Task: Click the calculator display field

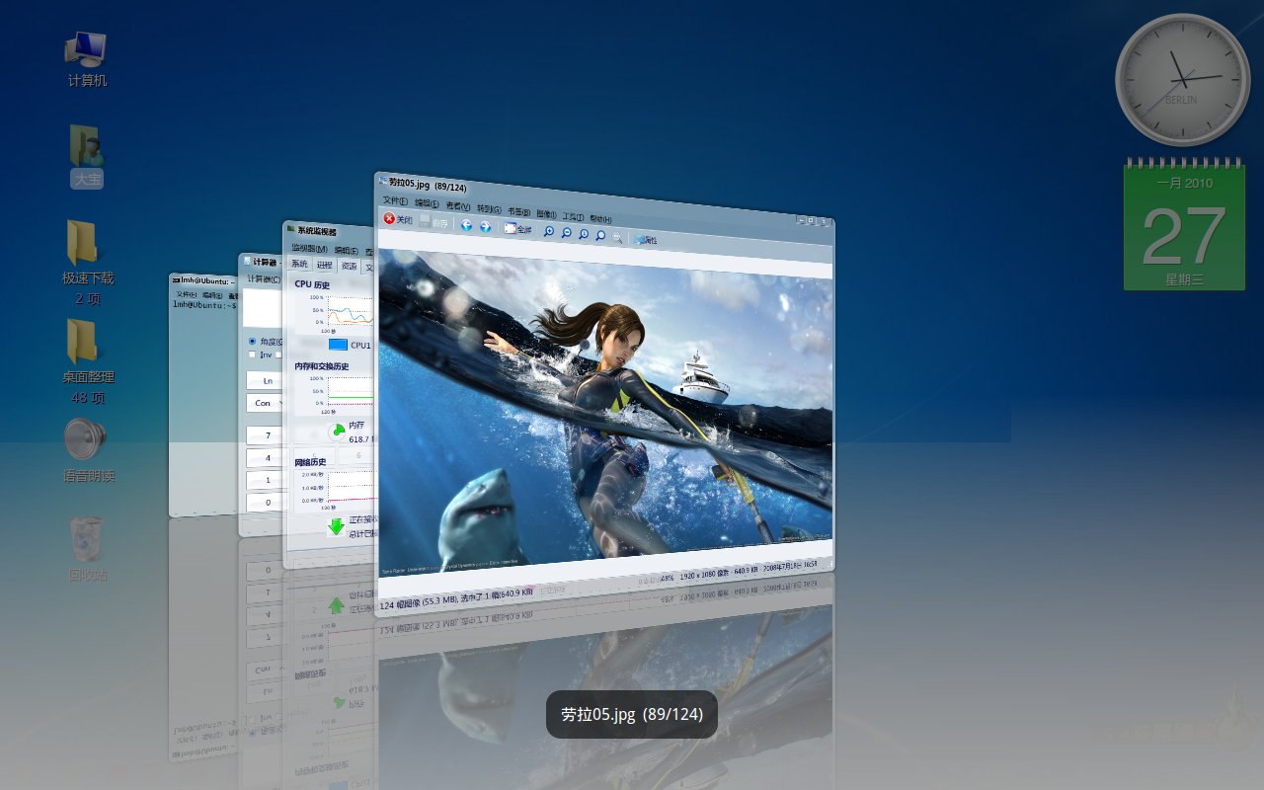Action: tap(264, 308)
